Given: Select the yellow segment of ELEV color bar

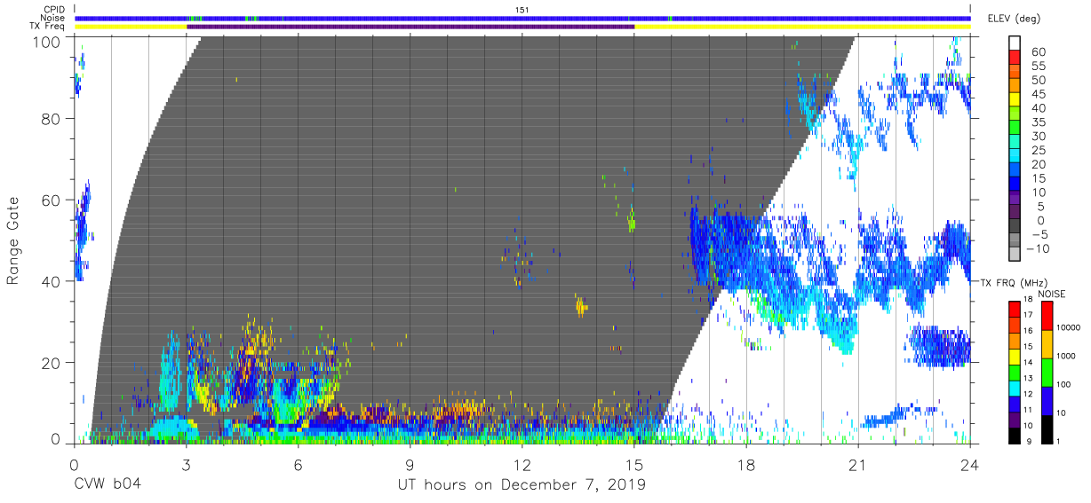Looking at the screenshot, I should [x=1016, y=98].
